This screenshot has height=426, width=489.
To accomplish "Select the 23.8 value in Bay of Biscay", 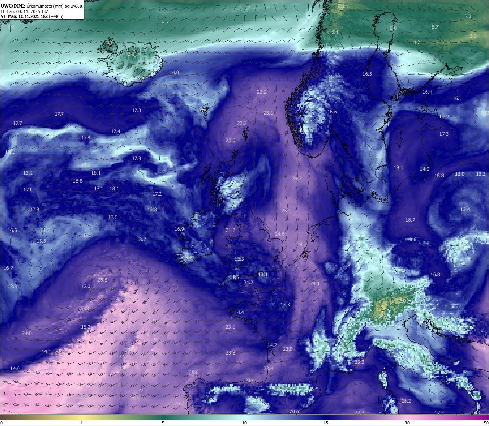I will (230, 353).
